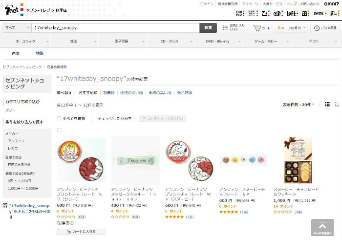
Task: View order history clock icon
Action: 317,28
